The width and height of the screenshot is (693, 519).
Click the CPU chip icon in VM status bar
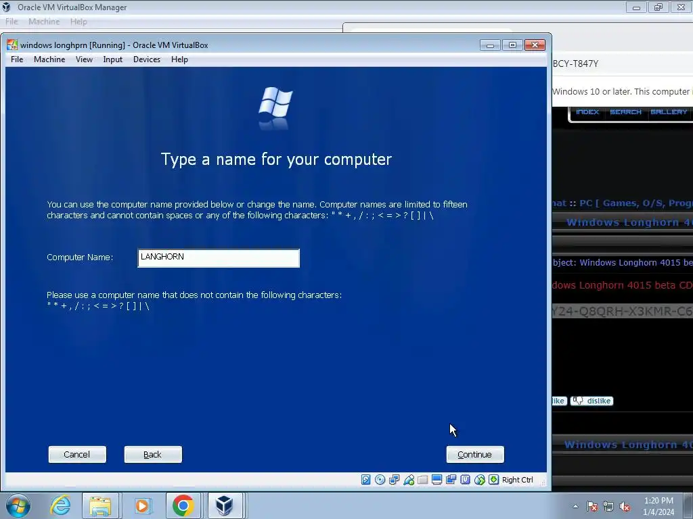pyautogui.click(x=465, y=480)
